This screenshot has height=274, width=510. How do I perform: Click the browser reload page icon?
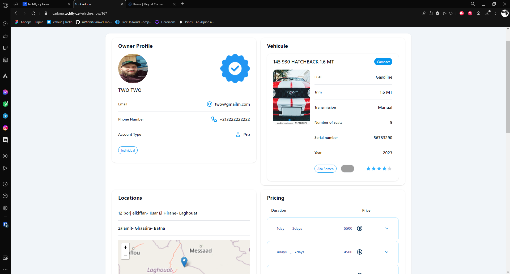point(33,13)
